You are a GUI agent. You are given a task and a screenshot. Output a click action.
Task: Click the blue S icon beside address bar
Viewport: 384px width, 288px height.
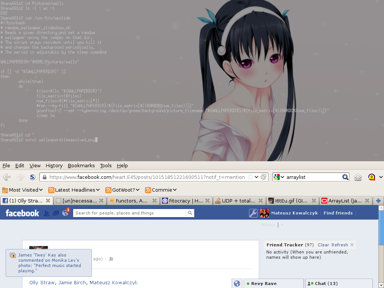(x=32, y=177)
